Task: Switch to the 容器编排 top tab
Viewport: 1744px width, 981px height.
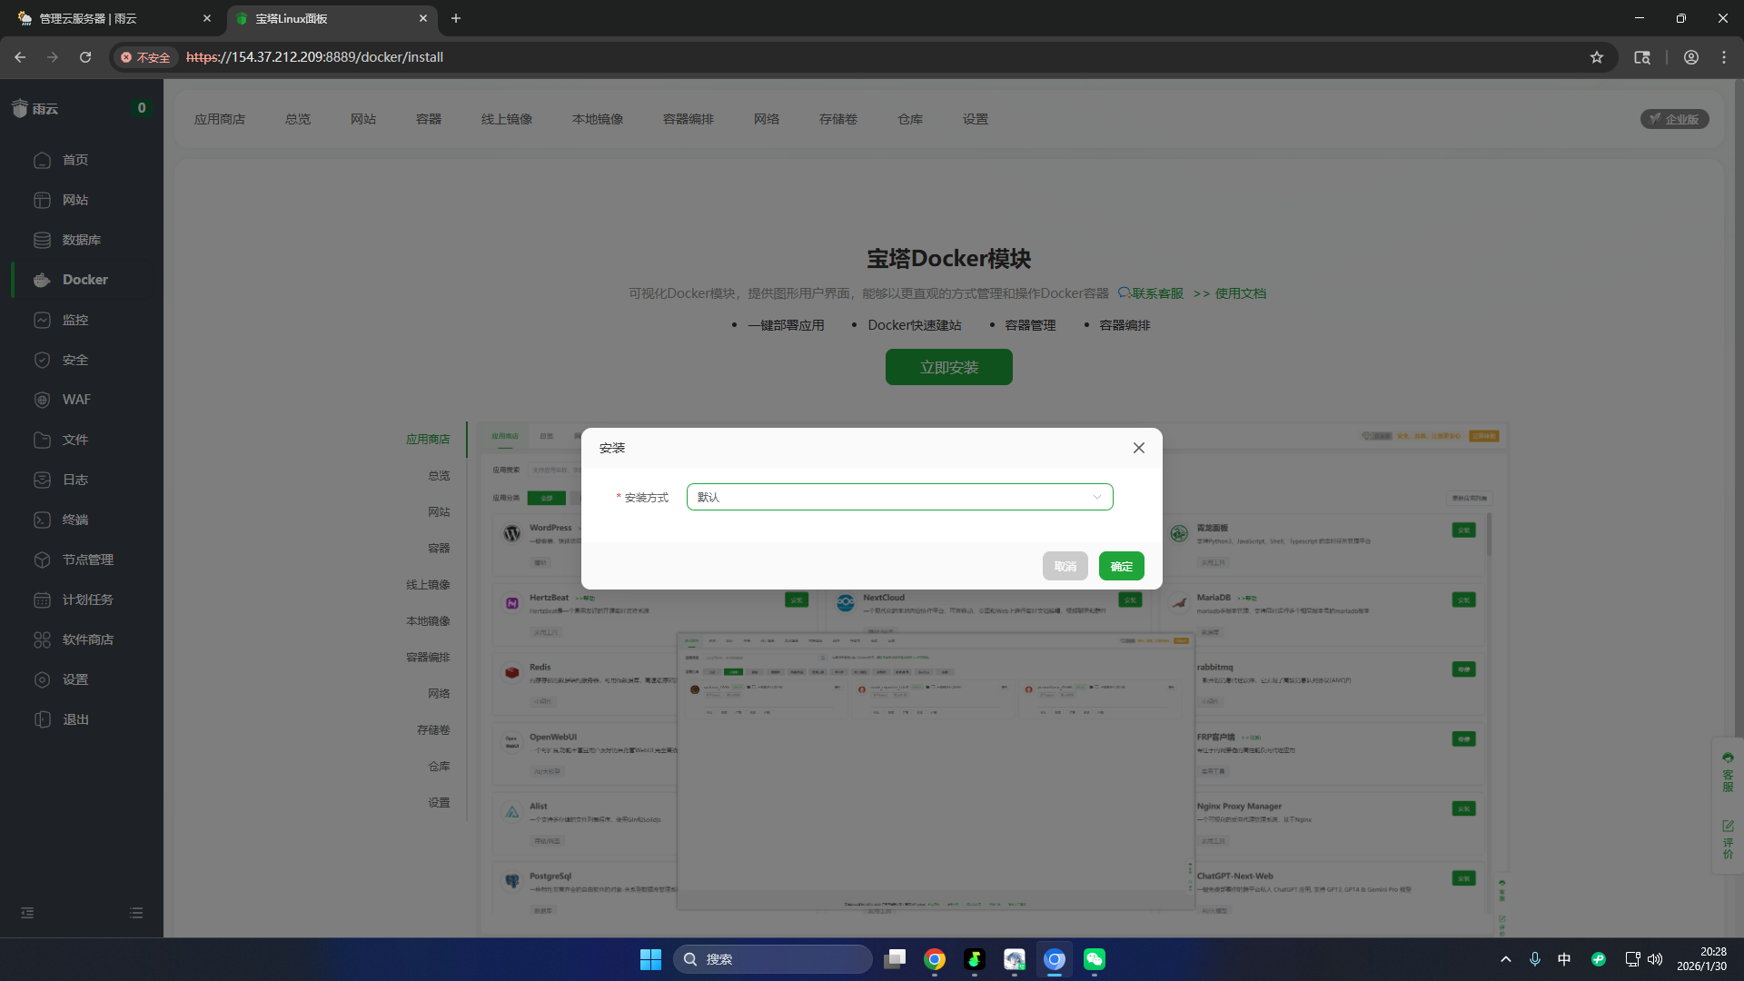Action: (688, 119)
